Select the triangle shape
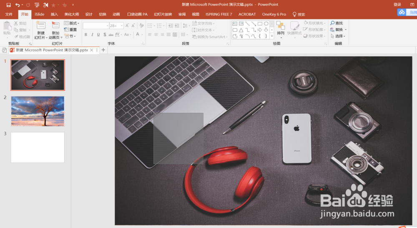Screen dimensions: 417x228 pyautogui.click(x=241, y=30)
